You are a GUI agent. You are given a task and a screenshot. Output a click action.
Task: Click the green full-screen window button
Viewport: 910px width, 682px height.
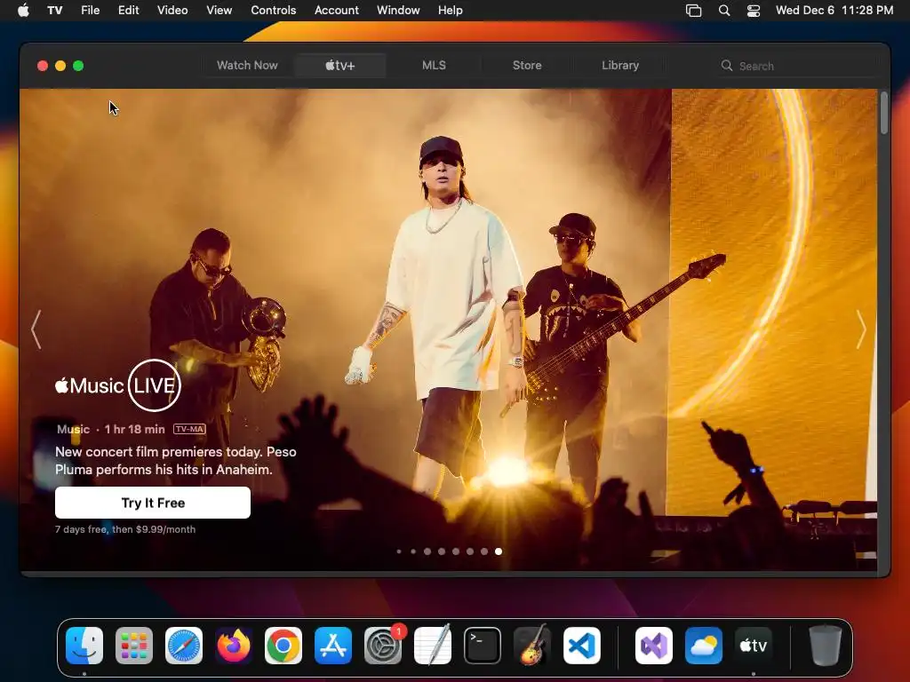tap(78, 66)
